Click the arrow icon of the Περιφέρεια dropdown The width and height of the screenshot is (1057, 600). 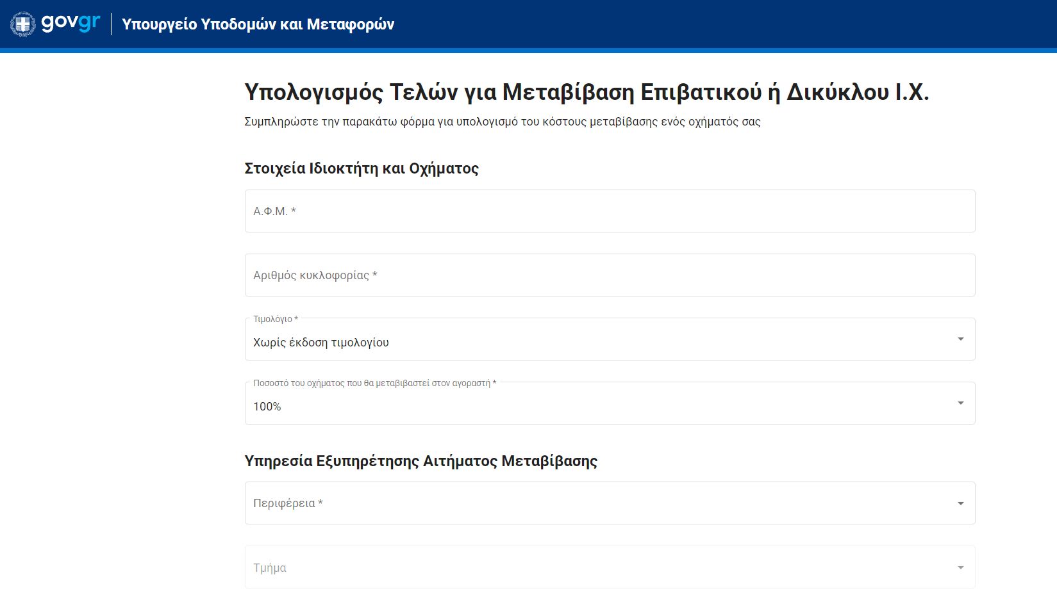(960, 503)
